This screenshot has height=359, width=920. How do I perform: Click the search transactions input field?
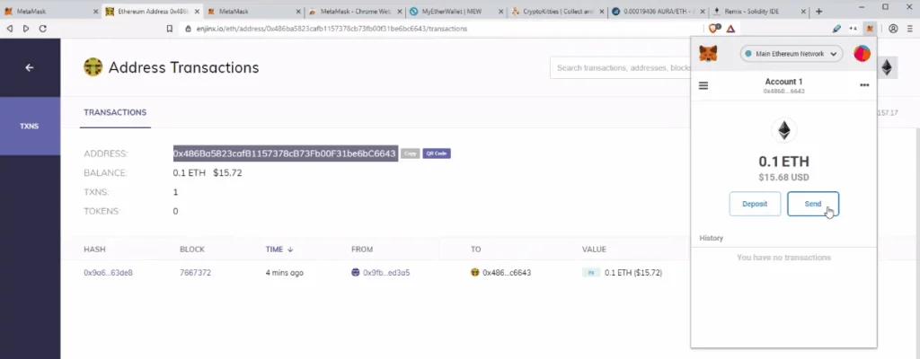[620, 68]
